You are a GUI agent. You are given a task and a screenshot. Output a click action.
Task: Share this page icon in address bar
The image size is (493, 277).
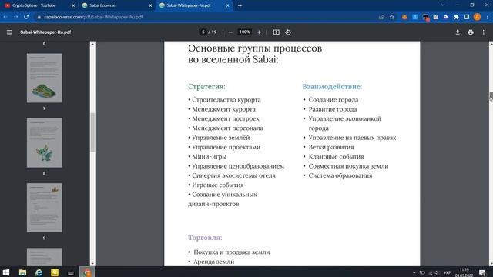tap(381, 17)
